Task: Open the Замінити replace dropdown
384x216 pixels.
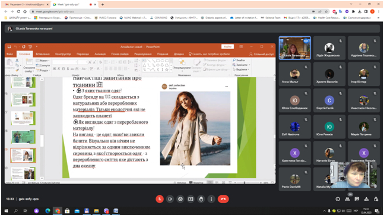Action: pos(241,65)
